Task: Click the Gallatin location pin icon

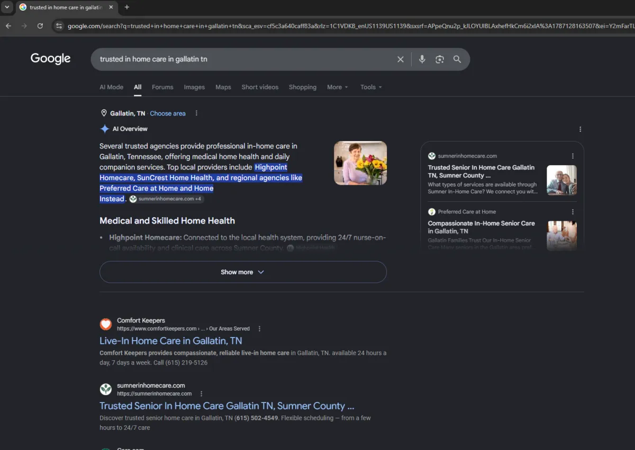Action: tap(104, 113)
